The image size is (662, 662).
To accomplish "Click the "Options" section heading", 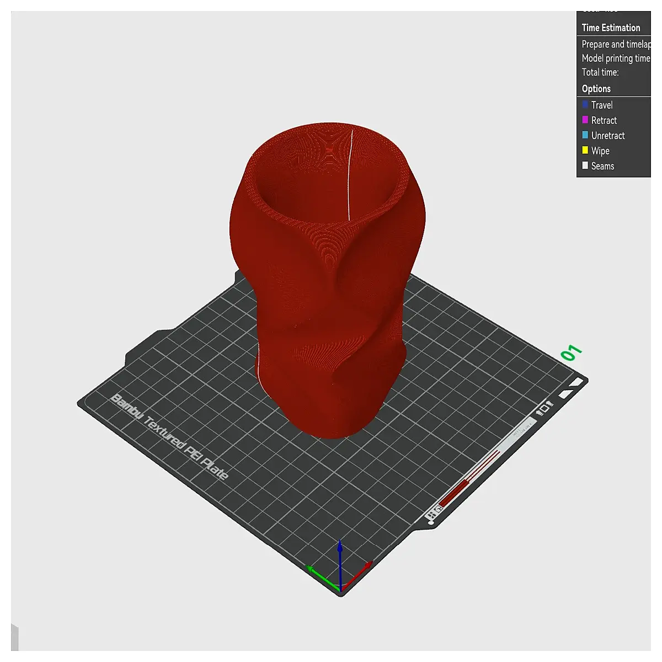I will coord(596,88).
